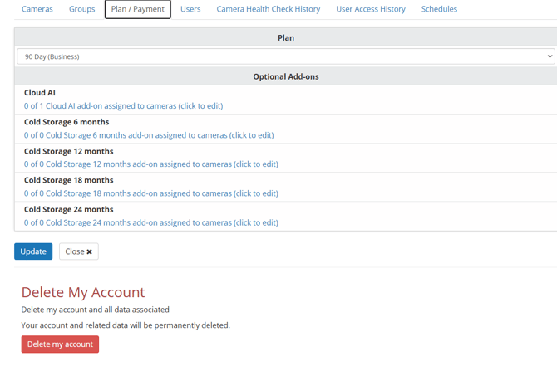Screen dimensions: 557x371
Task: Switch to the Schedules tab
Action: (439, 9)
